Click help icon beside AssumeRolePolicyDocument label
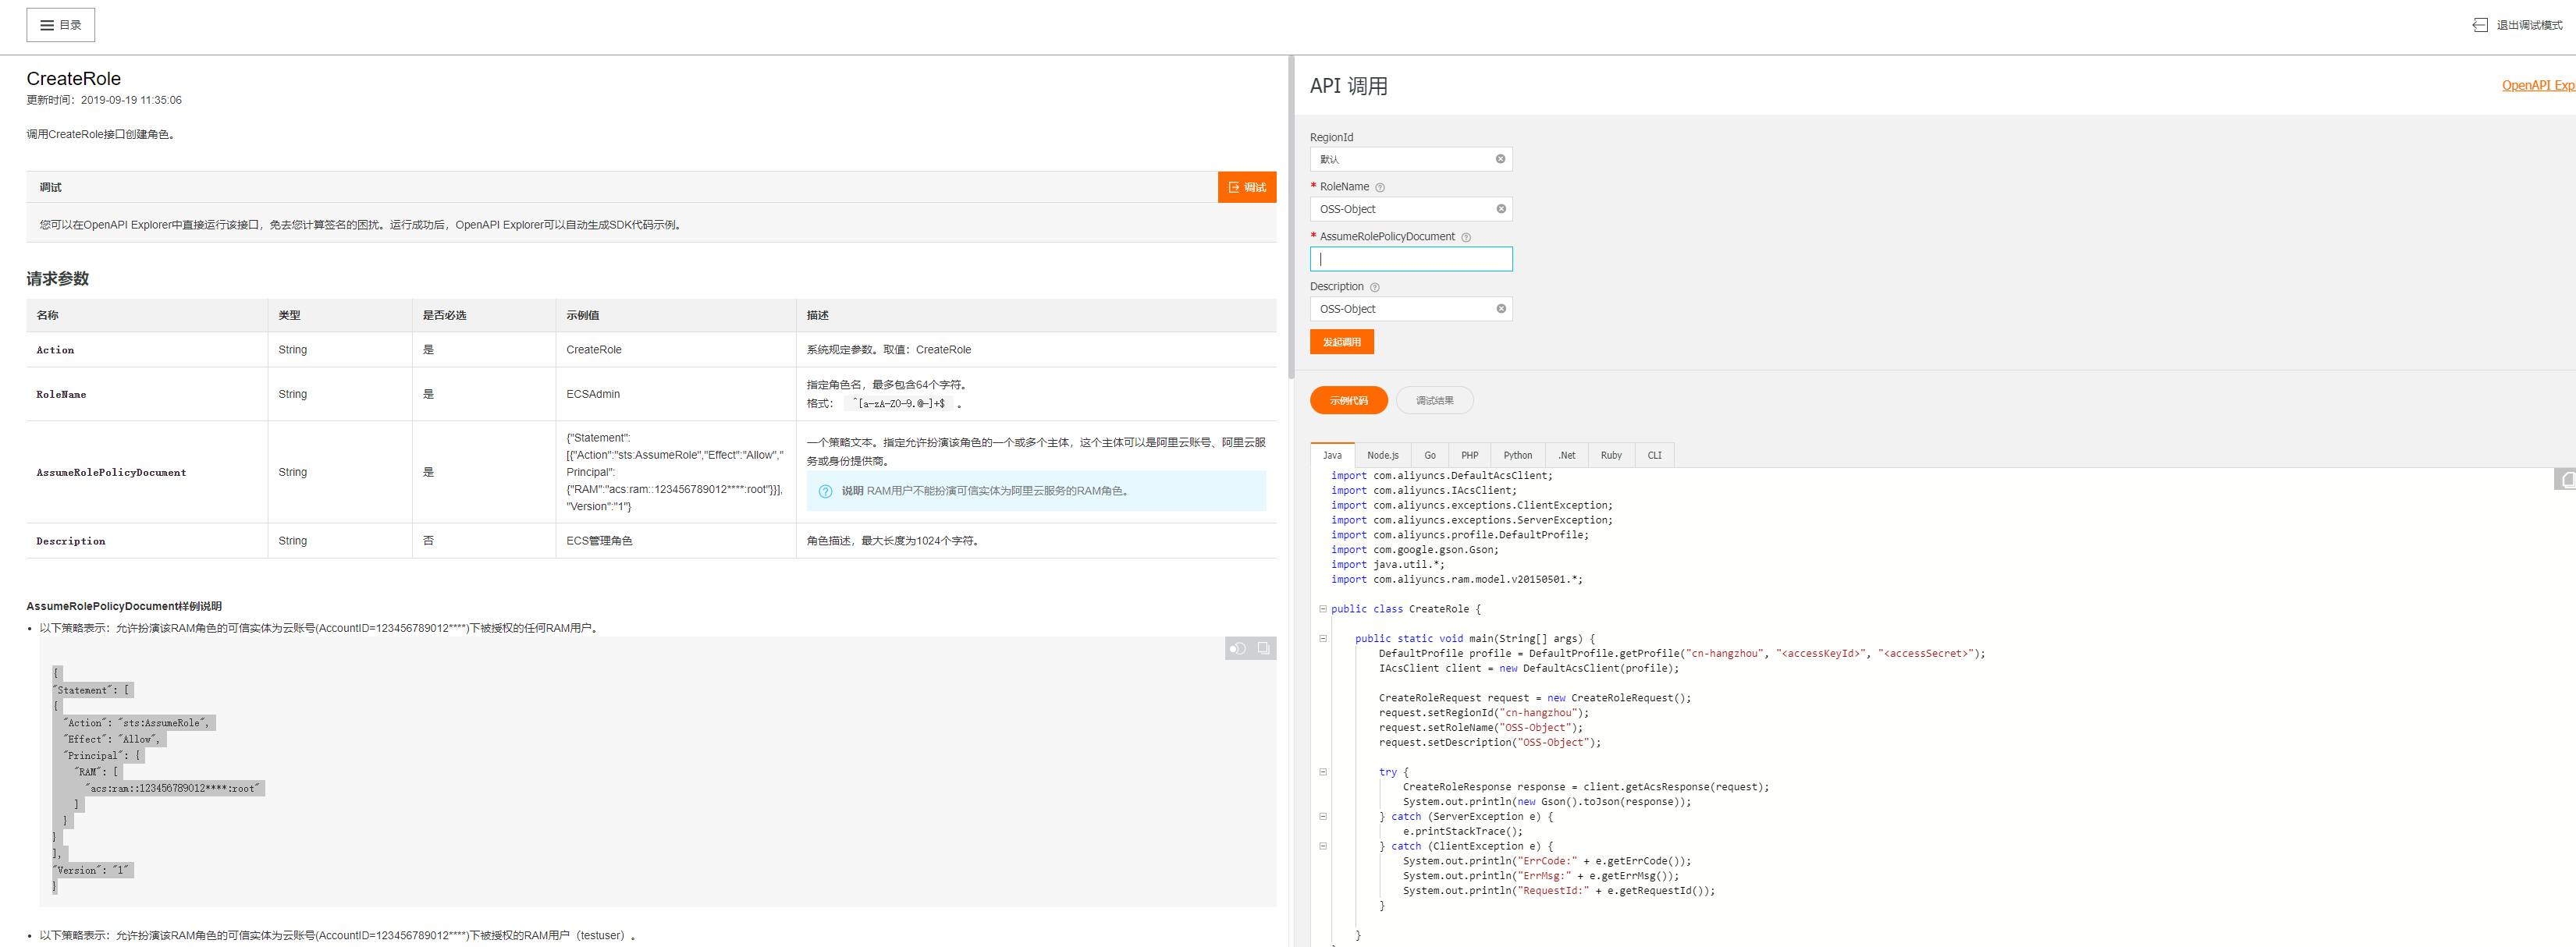This screenshot has height=947, width=2576. click(1466, 237)
